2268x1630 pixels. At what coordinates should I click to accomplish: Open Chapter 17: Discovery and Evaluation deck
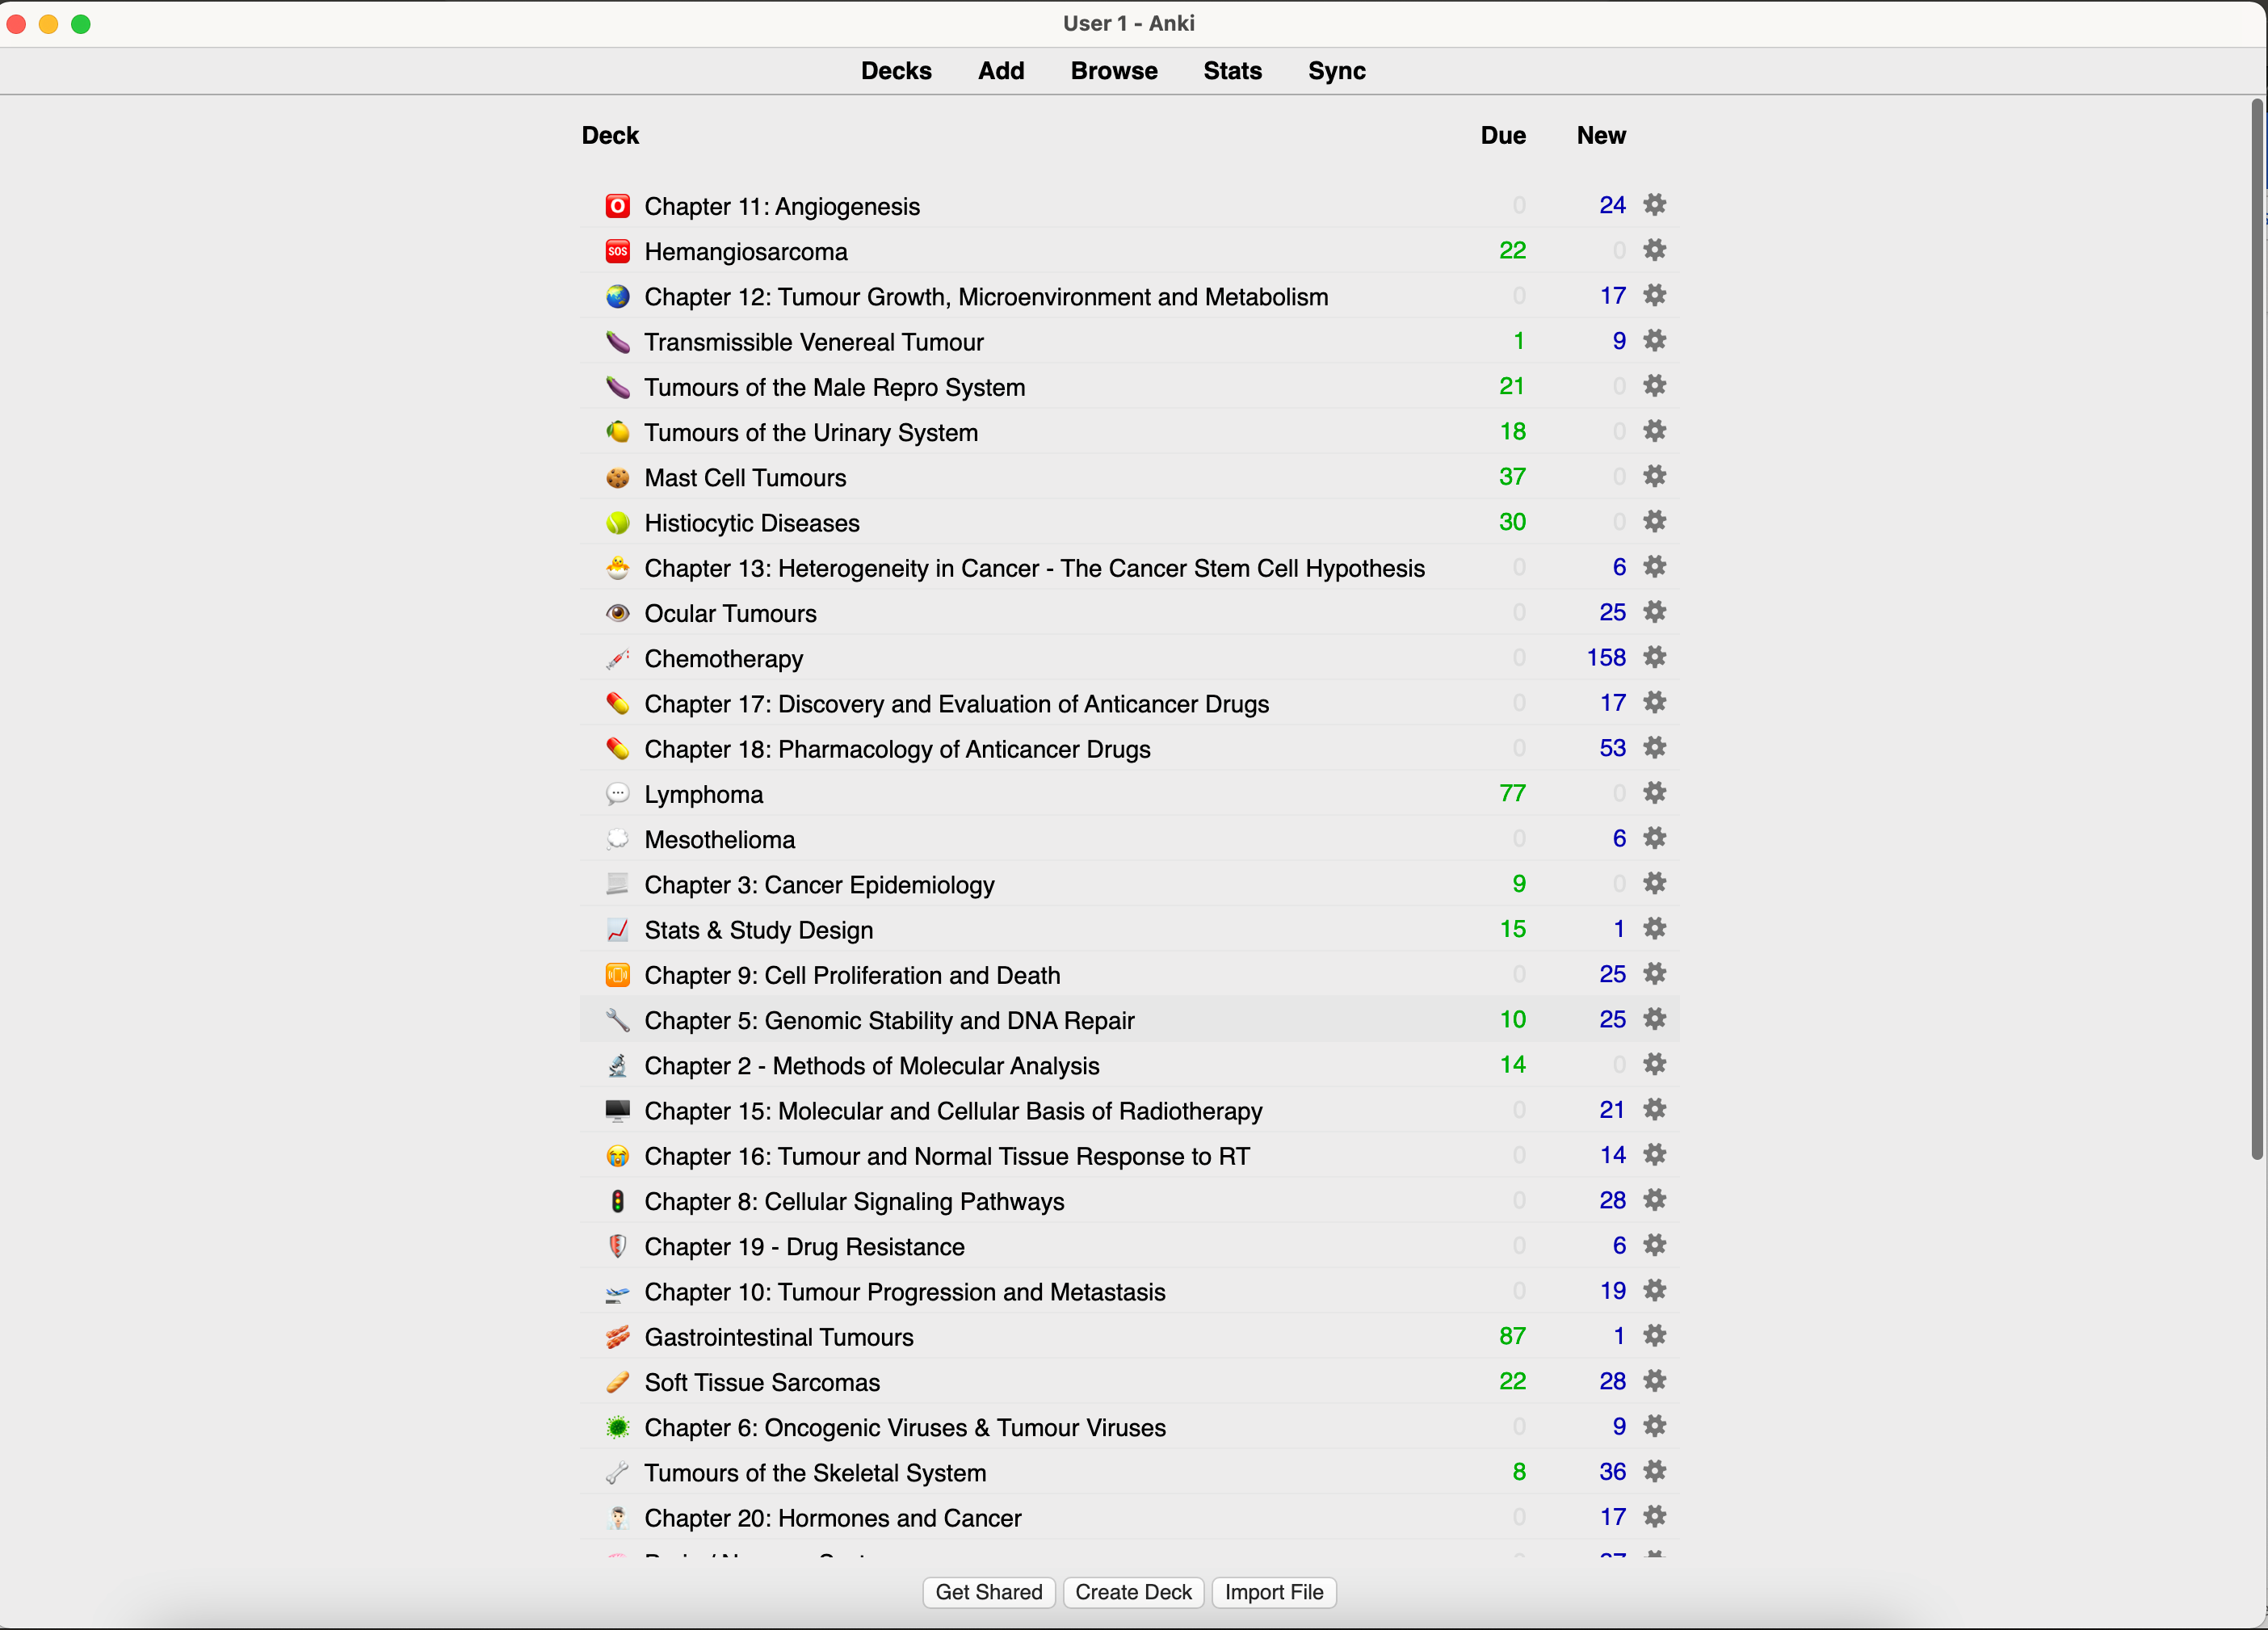957,704
